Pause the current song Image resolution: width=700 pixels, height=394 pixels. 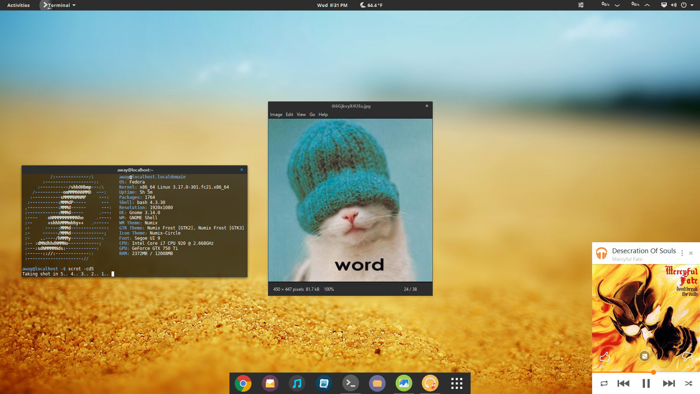[x=646, y=383]
